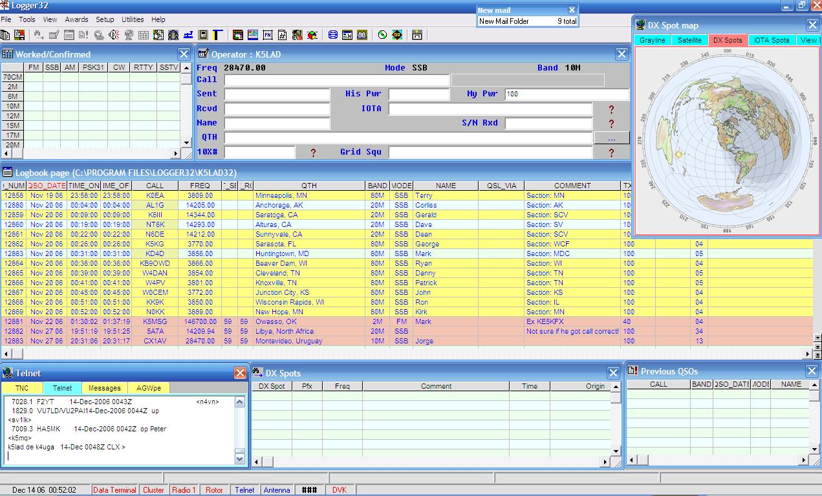Click the Logbook page title icon
Screen dimensions: 822x496
[8, 172]
